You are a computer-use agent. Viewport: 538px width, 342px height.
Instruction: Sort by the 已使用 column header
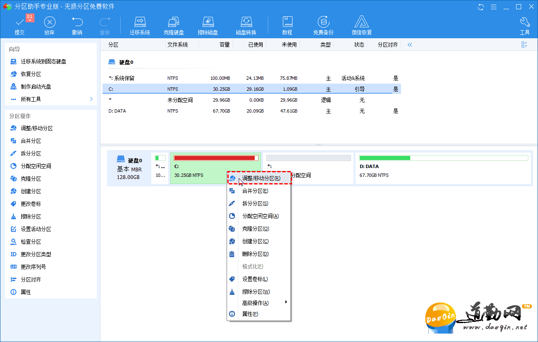coord(255,45)
